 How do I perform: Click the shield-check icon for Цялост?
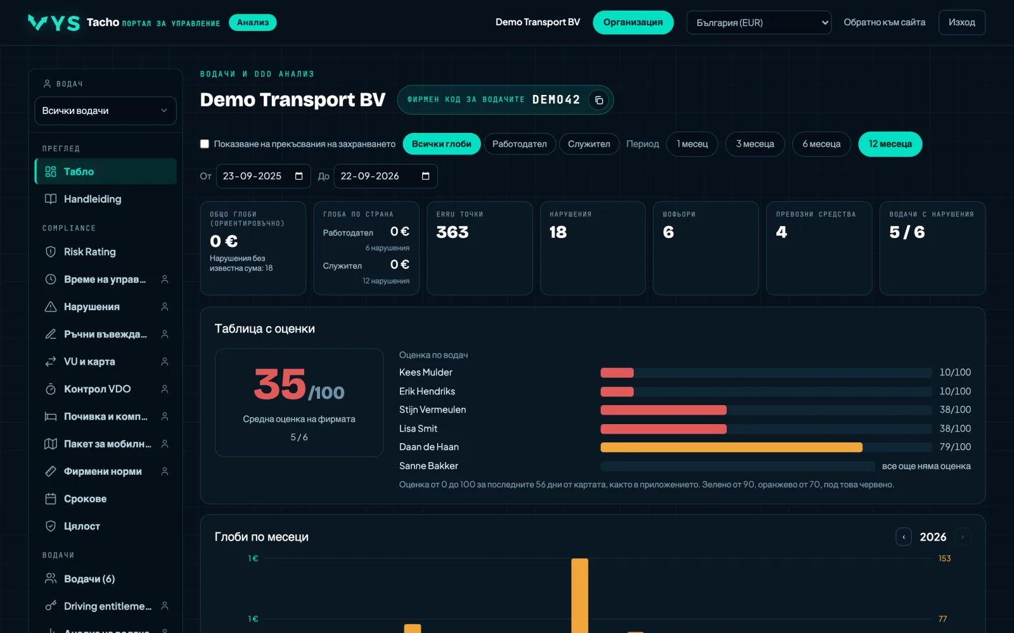pyautogui.click(x=51, y=526)
